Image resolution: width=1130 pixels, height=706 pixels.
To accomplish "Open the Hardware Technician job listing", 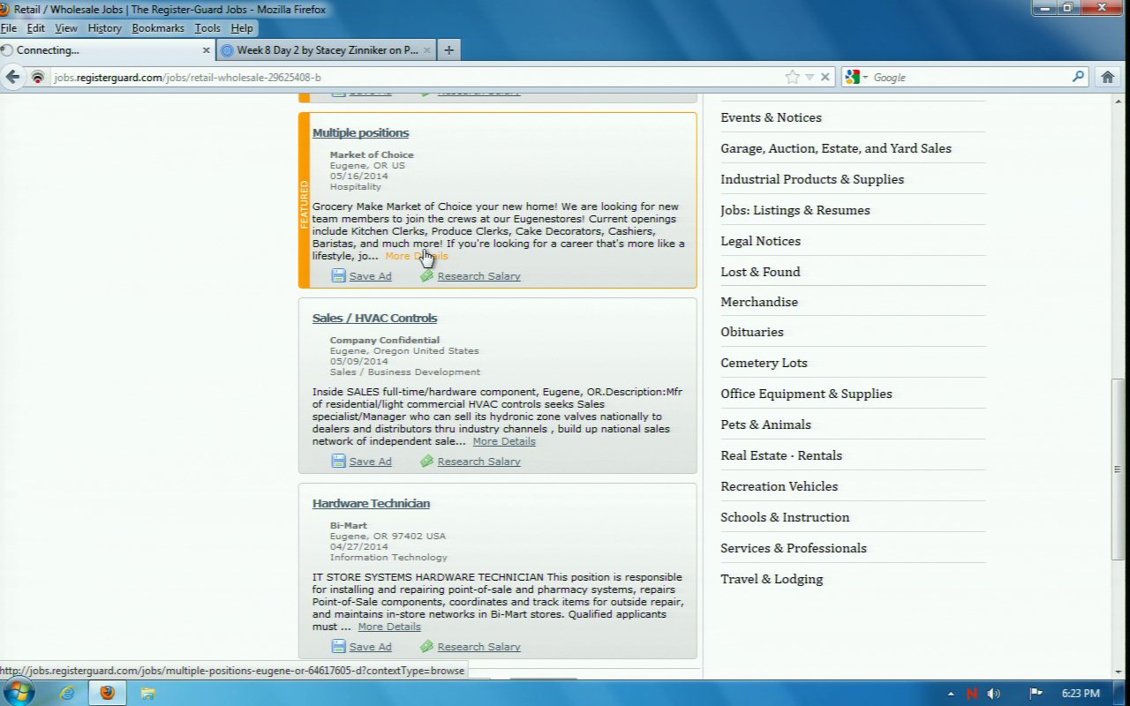I will point(371,503).
